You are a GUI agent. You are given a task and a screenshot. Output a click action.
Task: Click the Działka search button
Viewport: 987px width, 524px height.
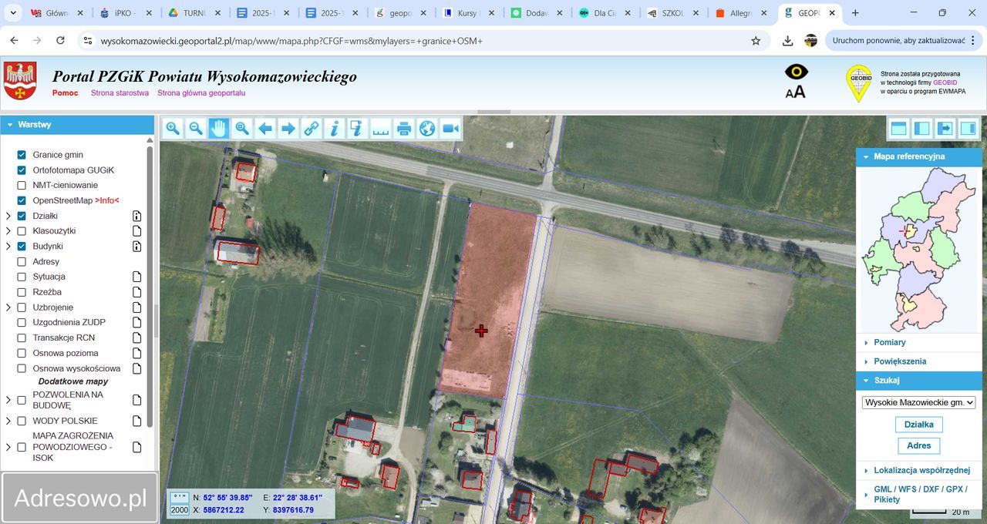point(918,425)
